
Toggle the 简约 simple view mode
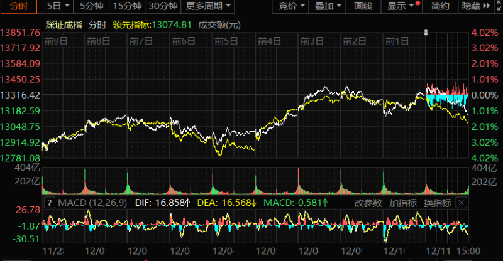pos(441,6)
